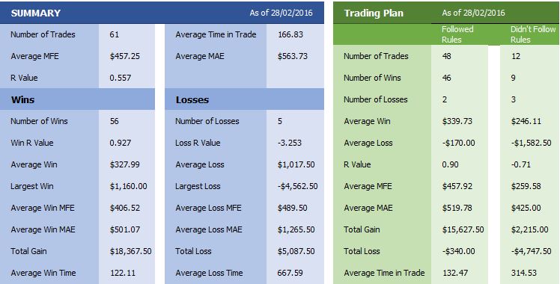Viewport: 560px width, 284px height.
Task: Click the Average Time in Trade value 166.83
Action: point(290,34)
